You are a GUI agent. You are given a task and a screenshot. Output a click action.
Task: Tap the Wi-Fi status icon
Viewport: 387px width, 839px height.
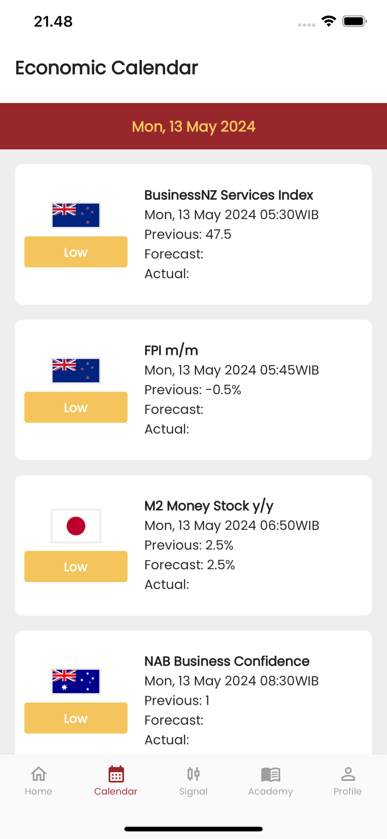pos(328,22)
